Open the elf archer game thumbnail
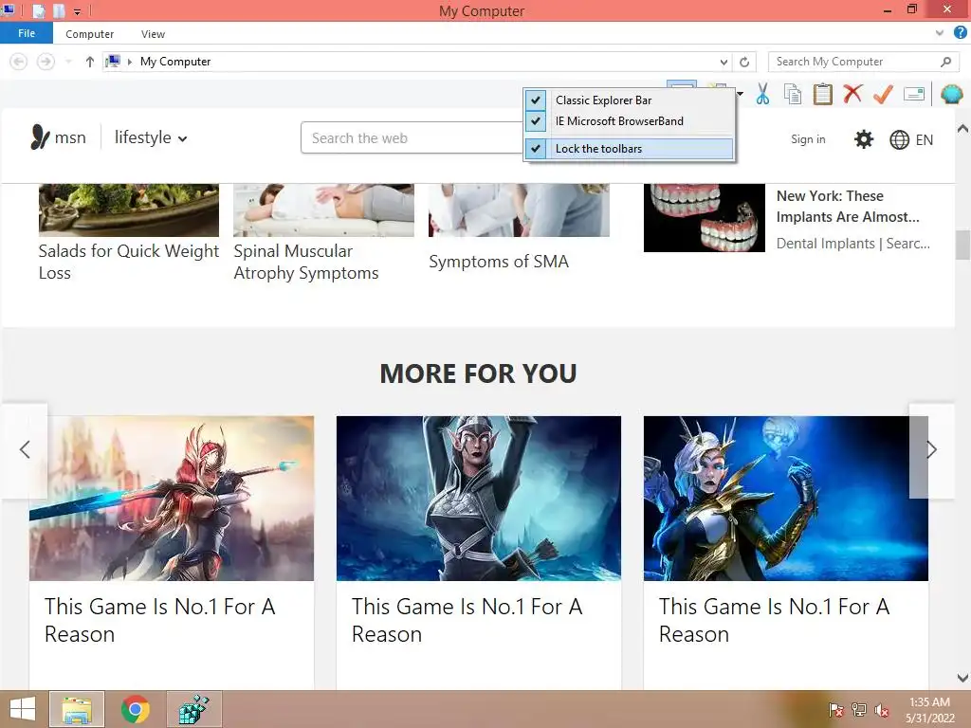This screenshot has width=971, height=728. click(x=479, y=499)
